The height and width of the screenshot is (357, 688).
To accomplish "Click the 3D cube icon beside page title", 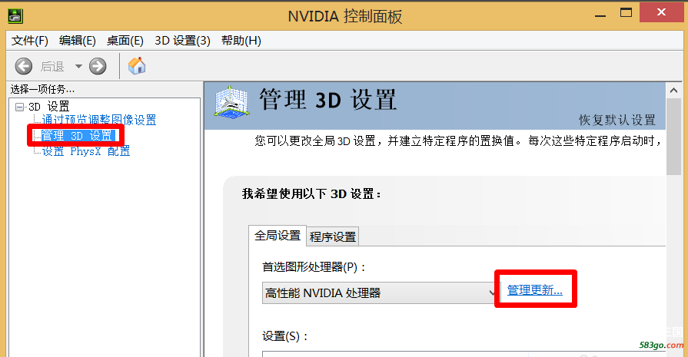I will [231, 103].
